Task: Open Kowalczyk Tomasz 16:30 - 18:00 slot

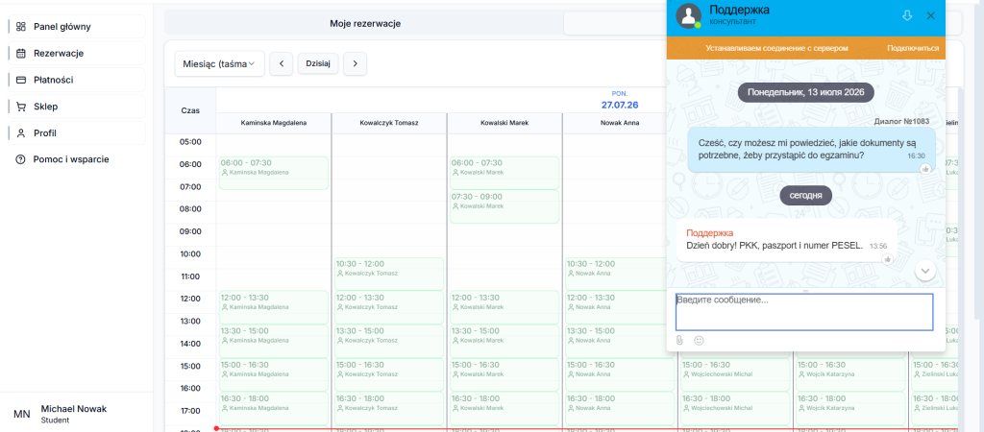Action: tap(389, 408)
